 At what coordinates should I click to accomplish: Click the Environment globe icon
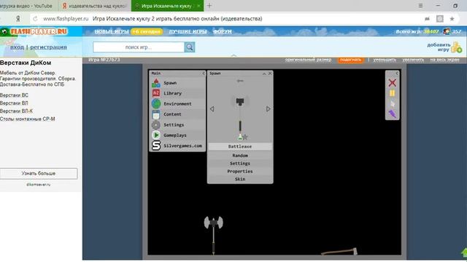pos(155,103)
